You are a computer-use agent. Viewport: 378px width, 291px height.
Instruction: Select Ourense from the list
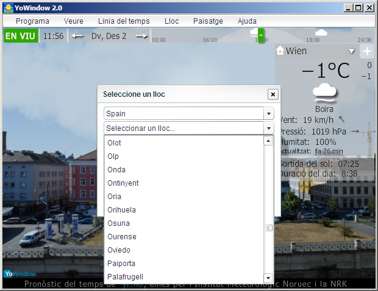(x=184, y=237)
